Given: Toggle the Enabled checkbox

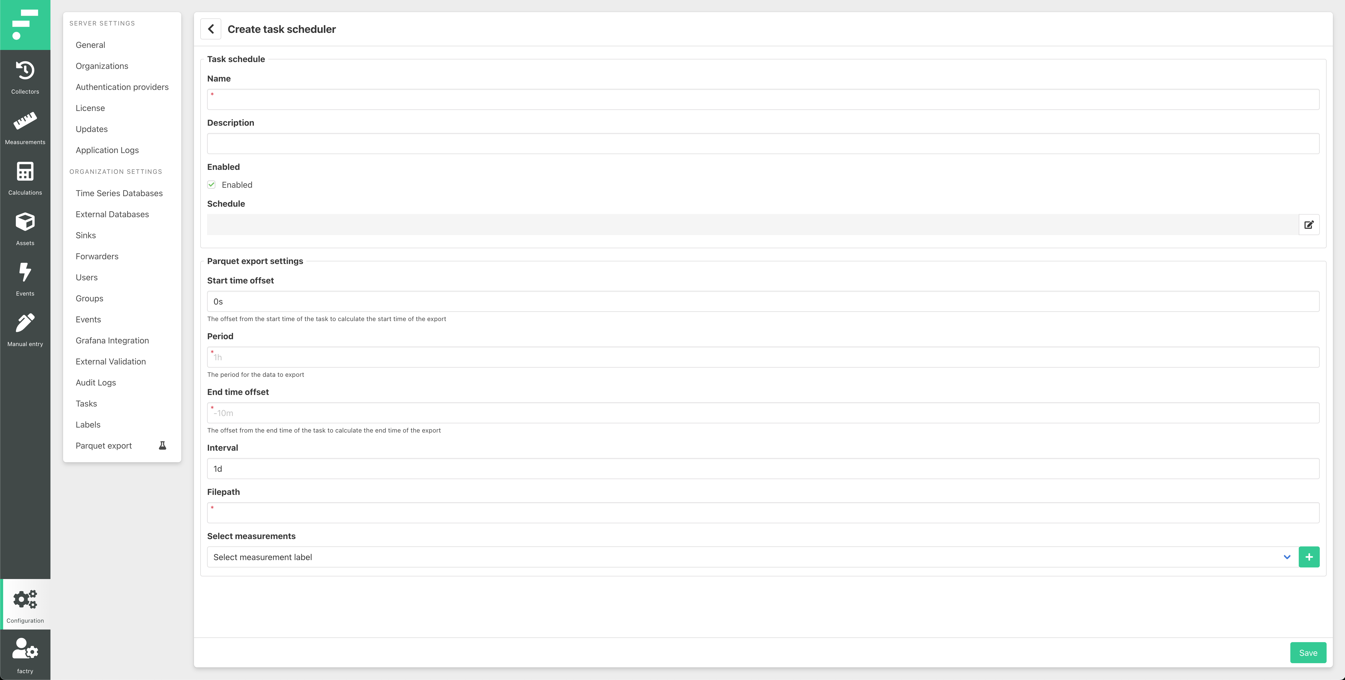Looking at the screenshot, I should click(x=212, y=185).
